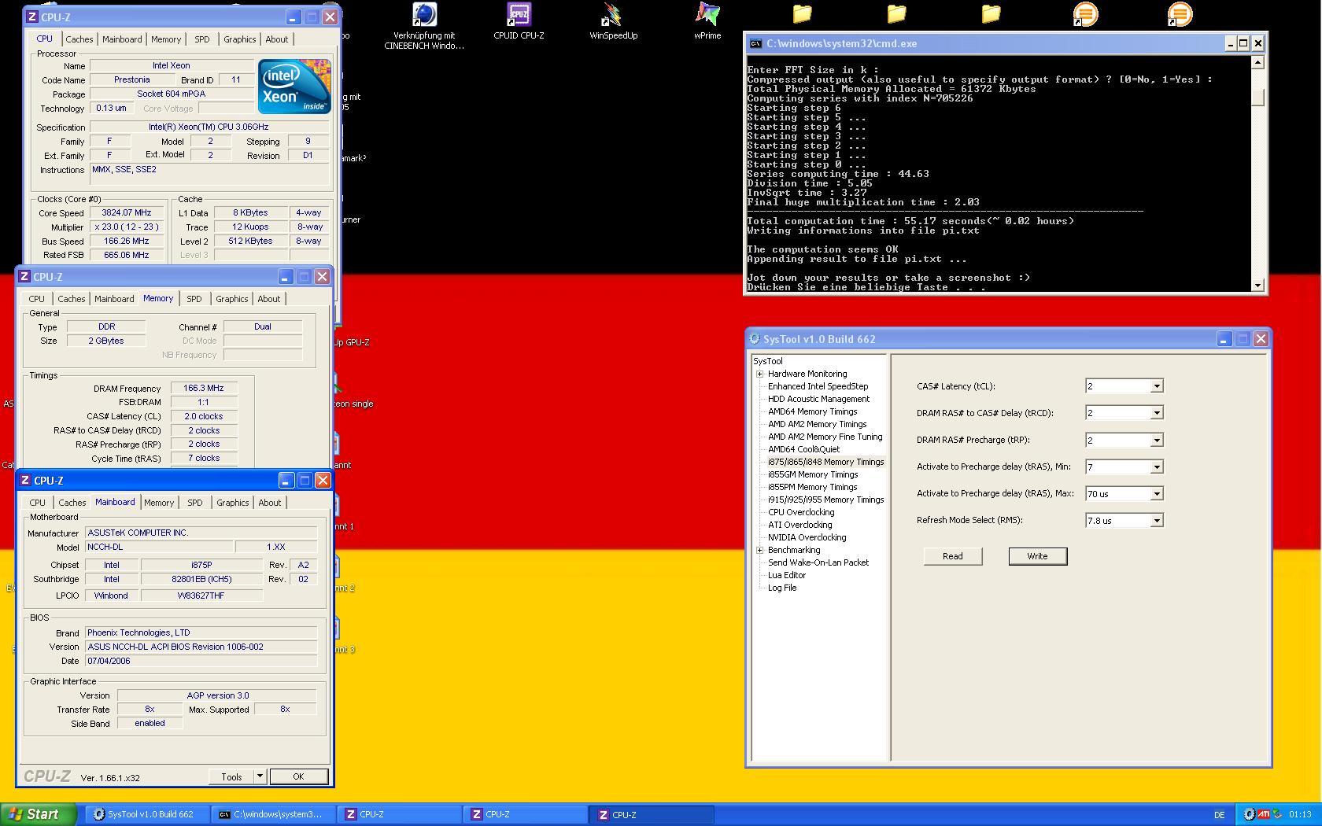
Task: Click the cmd.exe scrollbar down arrow
Action: (1257, 286)
